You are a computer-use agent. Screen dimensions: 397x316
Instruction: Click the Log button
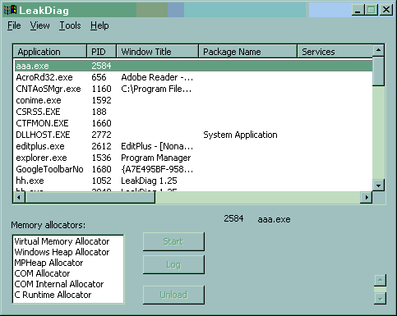[x=173, y=264]
